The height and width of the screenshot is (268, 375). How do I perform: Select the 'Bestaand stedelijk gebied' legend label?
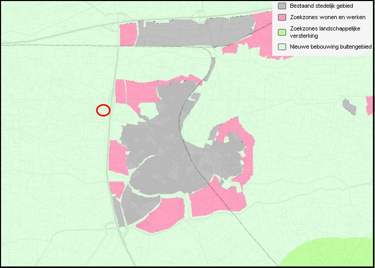click(x=321, y=6)
